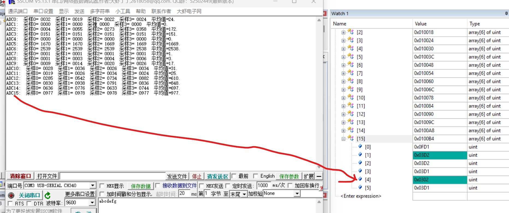Viewport: 509px width, 213px height.
Task: Check the 最前 always-on-top checkbox
Action: coord(234,176)
